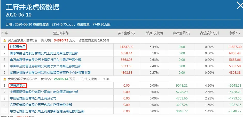243x117 pixels.
Task: Open the 沪股通专用 link in sell list
Action: point(17,85)
